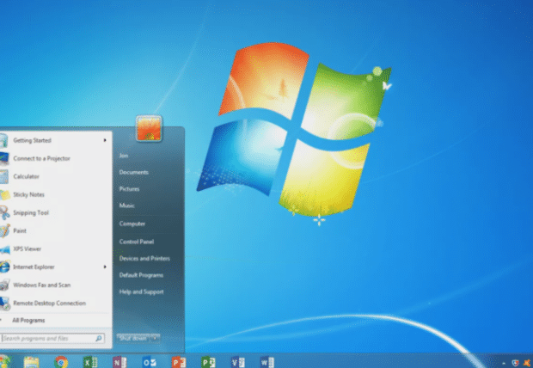Click the Search programs and files box
The height and width of the screenshot is (368, 533).
pos(52,340)
